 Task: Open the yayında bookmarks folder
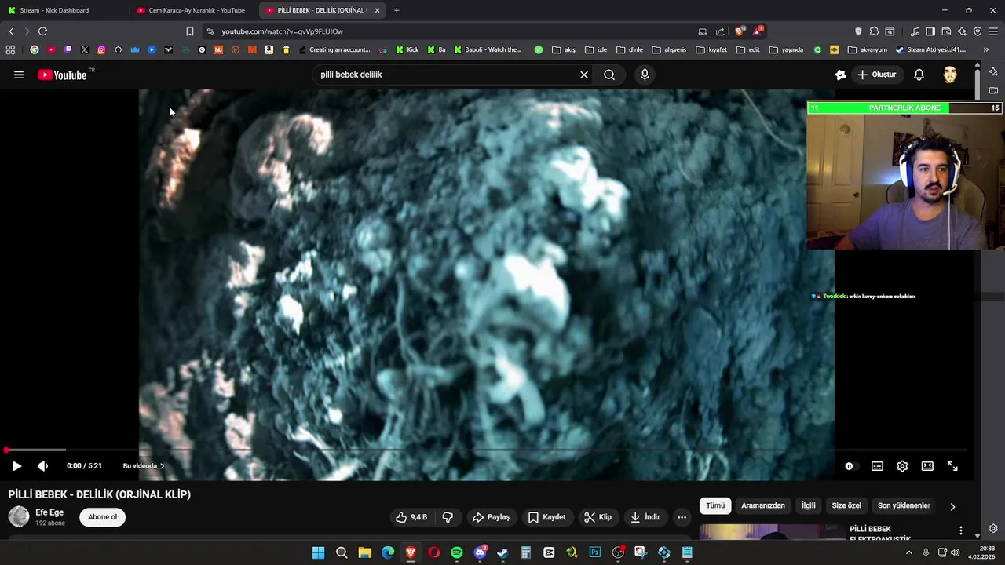(x=786, y=49)
